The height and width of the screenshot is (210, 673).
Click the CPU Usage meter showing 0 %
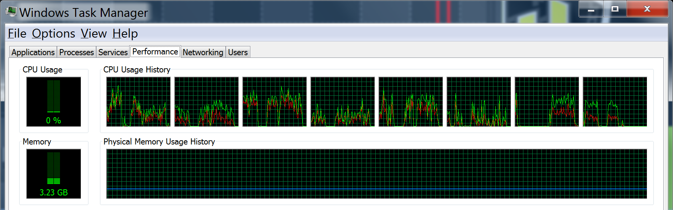coord(53,102)
